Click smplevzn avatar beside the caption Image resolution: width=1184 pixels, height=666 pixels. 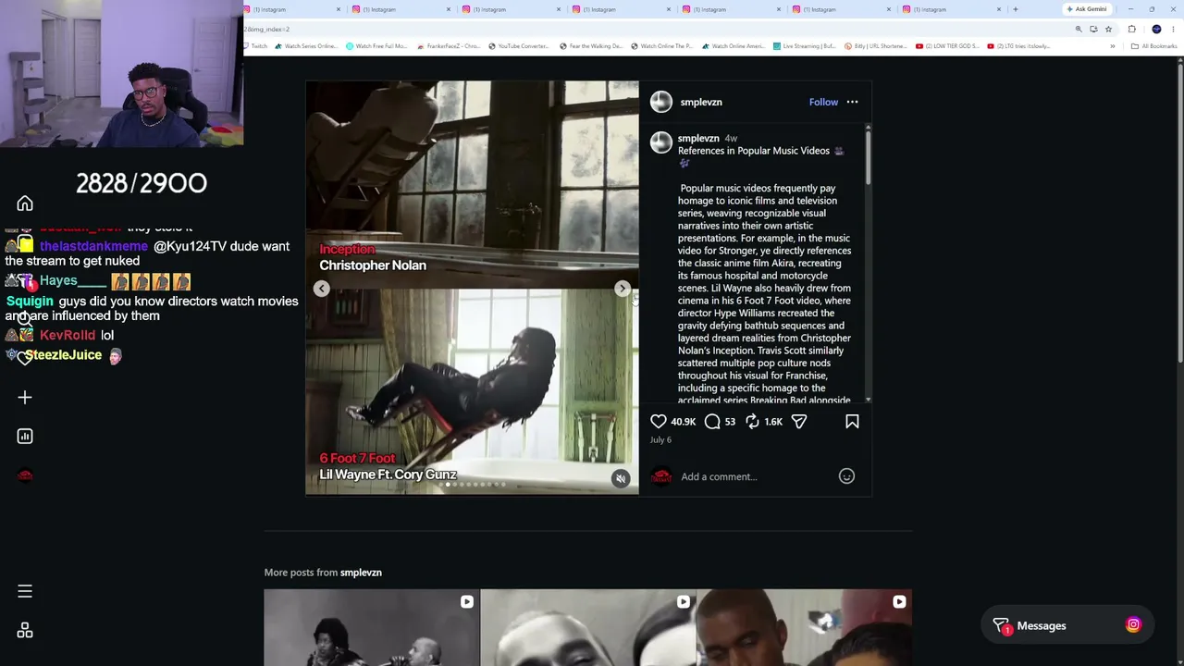pos(661,142)
